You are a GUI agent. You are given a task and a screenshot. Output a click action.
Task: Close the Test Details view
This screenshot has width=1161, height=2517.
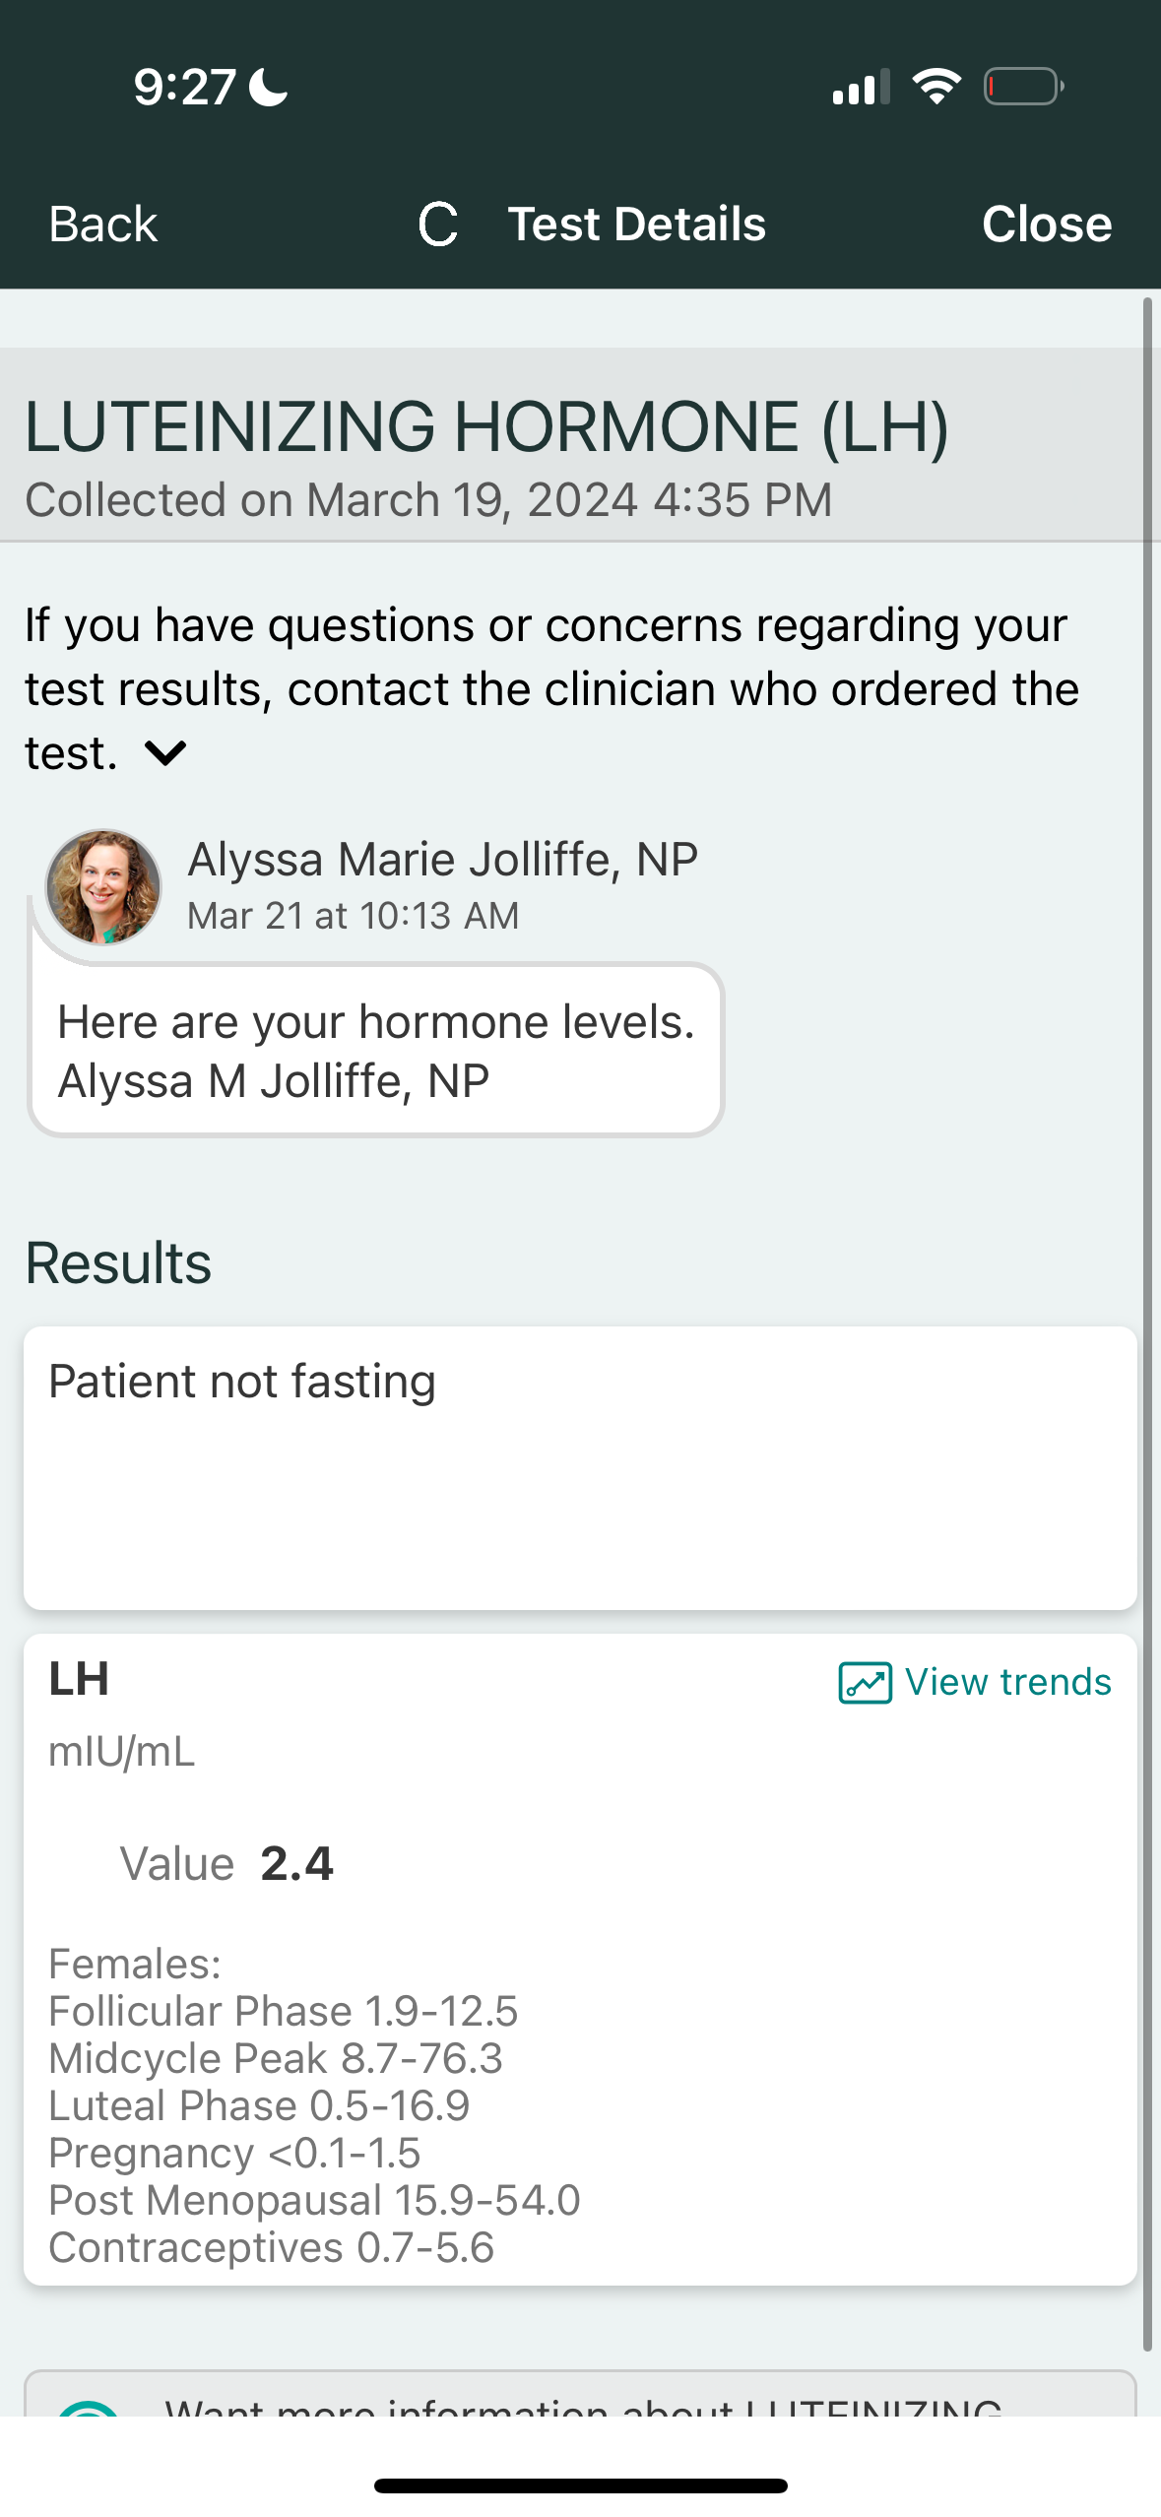(1046, 225)
